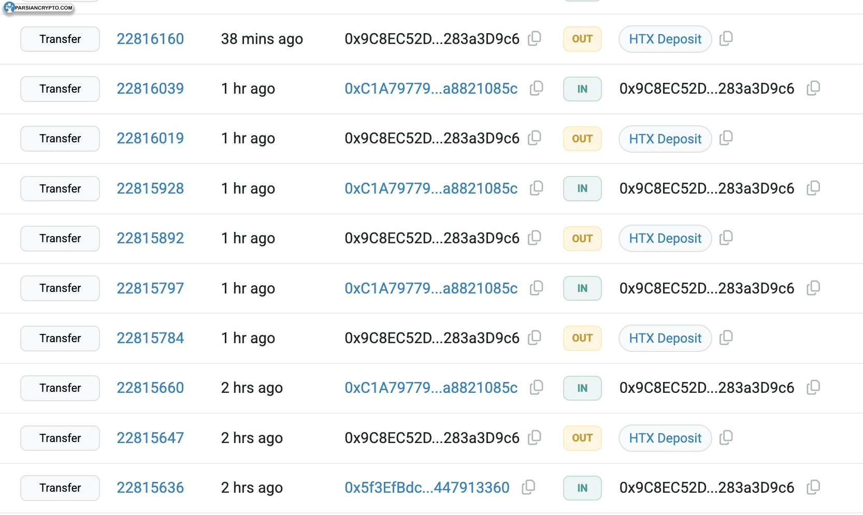Screen dimensions: 863x515
Task: Copy HTX Deposit address in block 22816019 row
Action: tap(726, 138)
